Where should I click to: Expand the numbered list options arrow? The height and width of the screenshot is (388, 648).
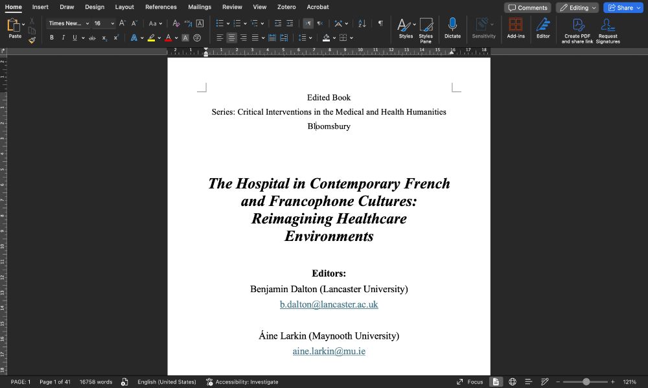tap(245, 23)
